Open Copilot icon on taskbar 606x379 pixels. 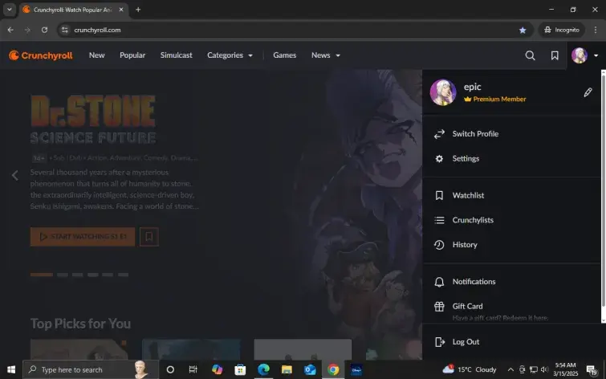point(217,369)
